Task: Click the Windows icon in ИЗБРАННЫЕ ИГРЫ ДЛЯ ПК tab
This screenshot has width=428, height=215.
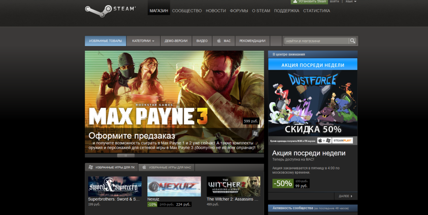Action: coord(91,167)
